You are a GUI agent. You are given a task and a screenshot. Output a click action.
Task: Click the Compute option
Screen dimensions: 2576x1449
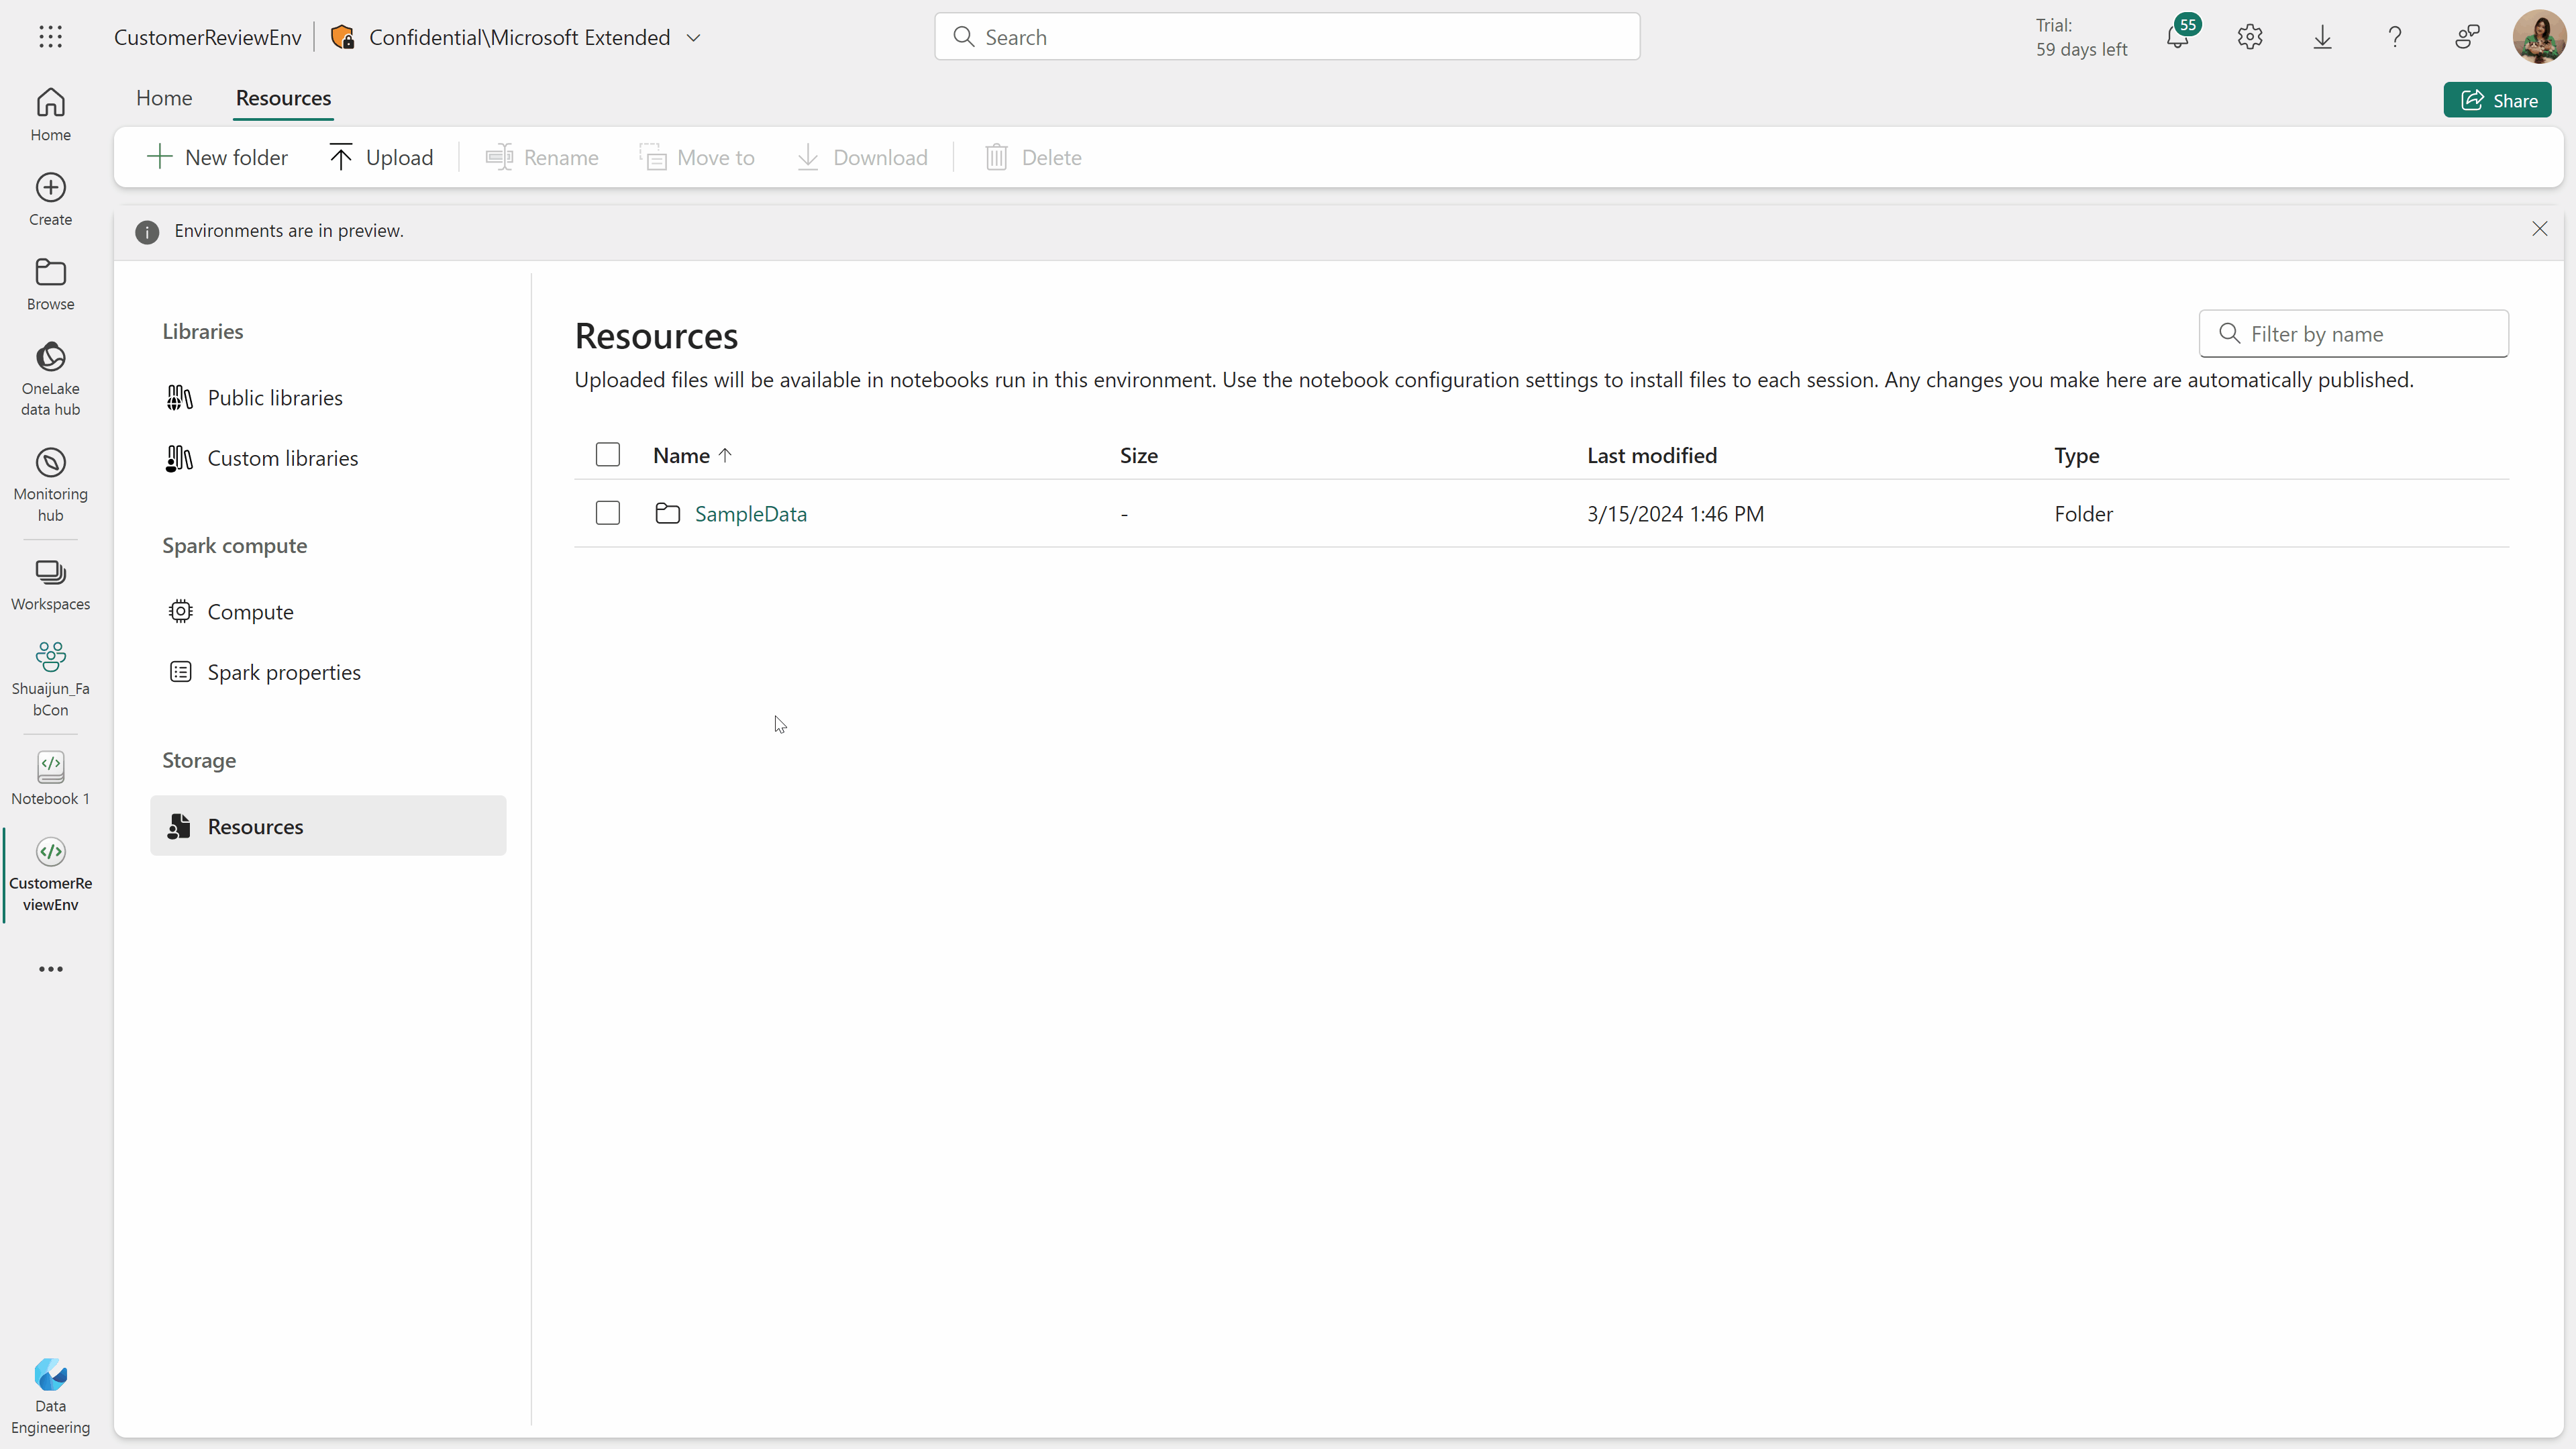coord(250,610)
